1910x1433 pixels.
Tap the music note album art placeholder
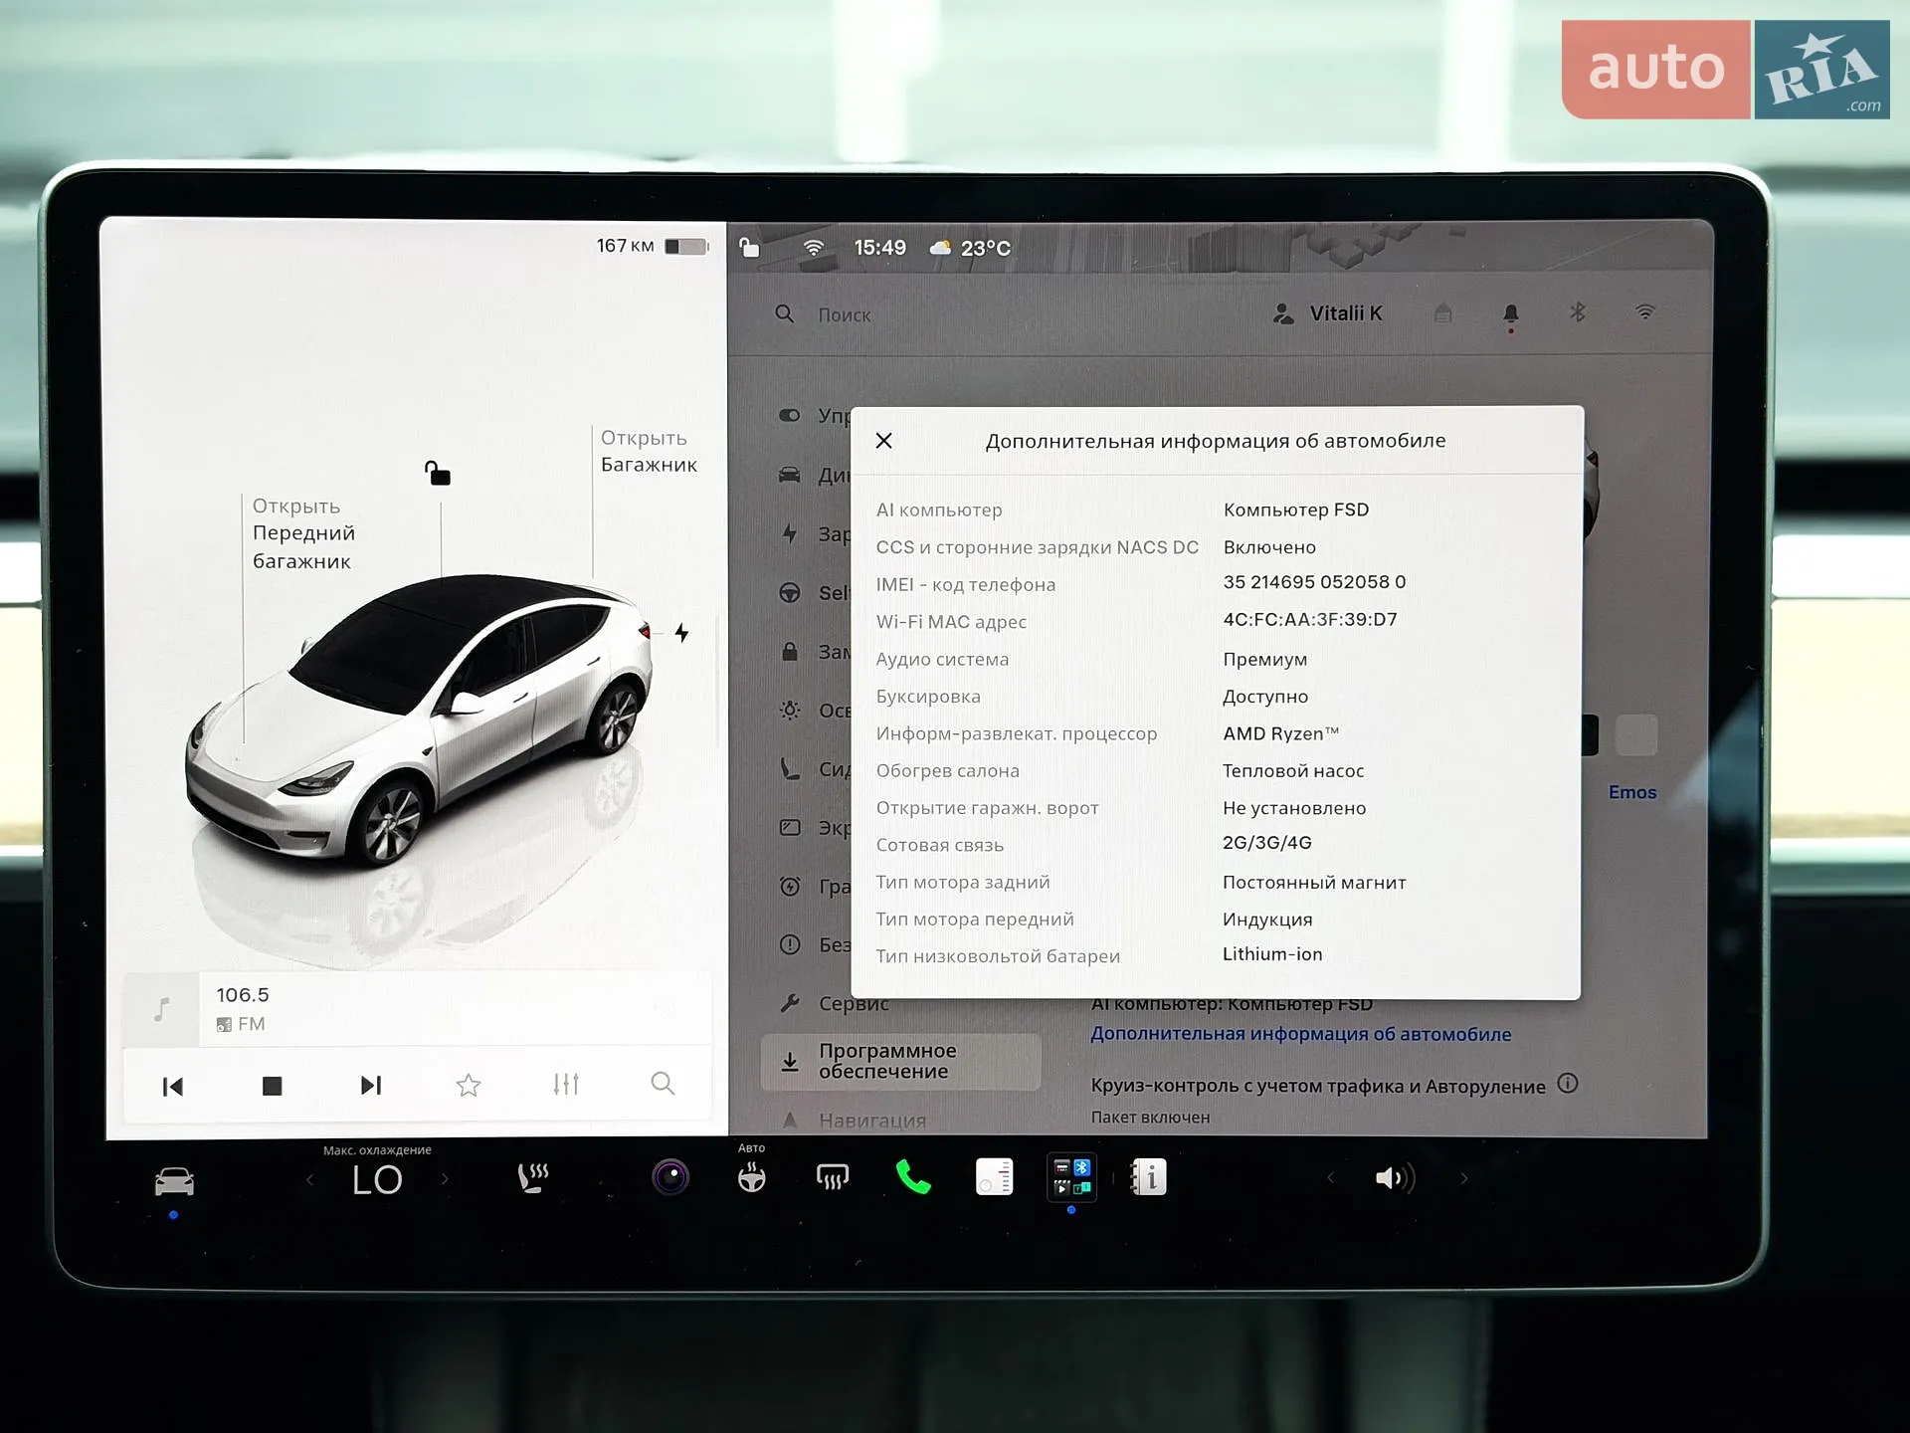pyautogui.click(x=161, y=1009)
